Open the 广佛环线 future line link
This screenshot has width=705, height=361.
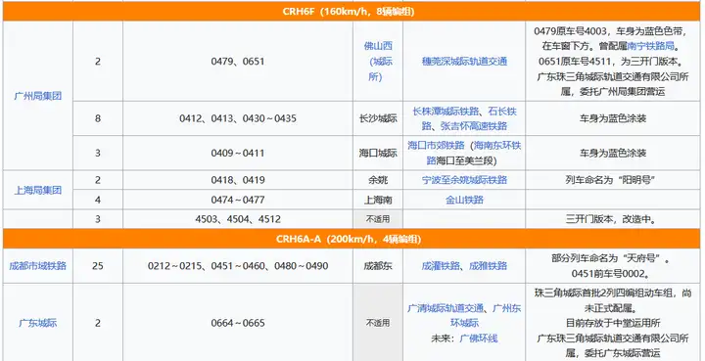[479, 338]
